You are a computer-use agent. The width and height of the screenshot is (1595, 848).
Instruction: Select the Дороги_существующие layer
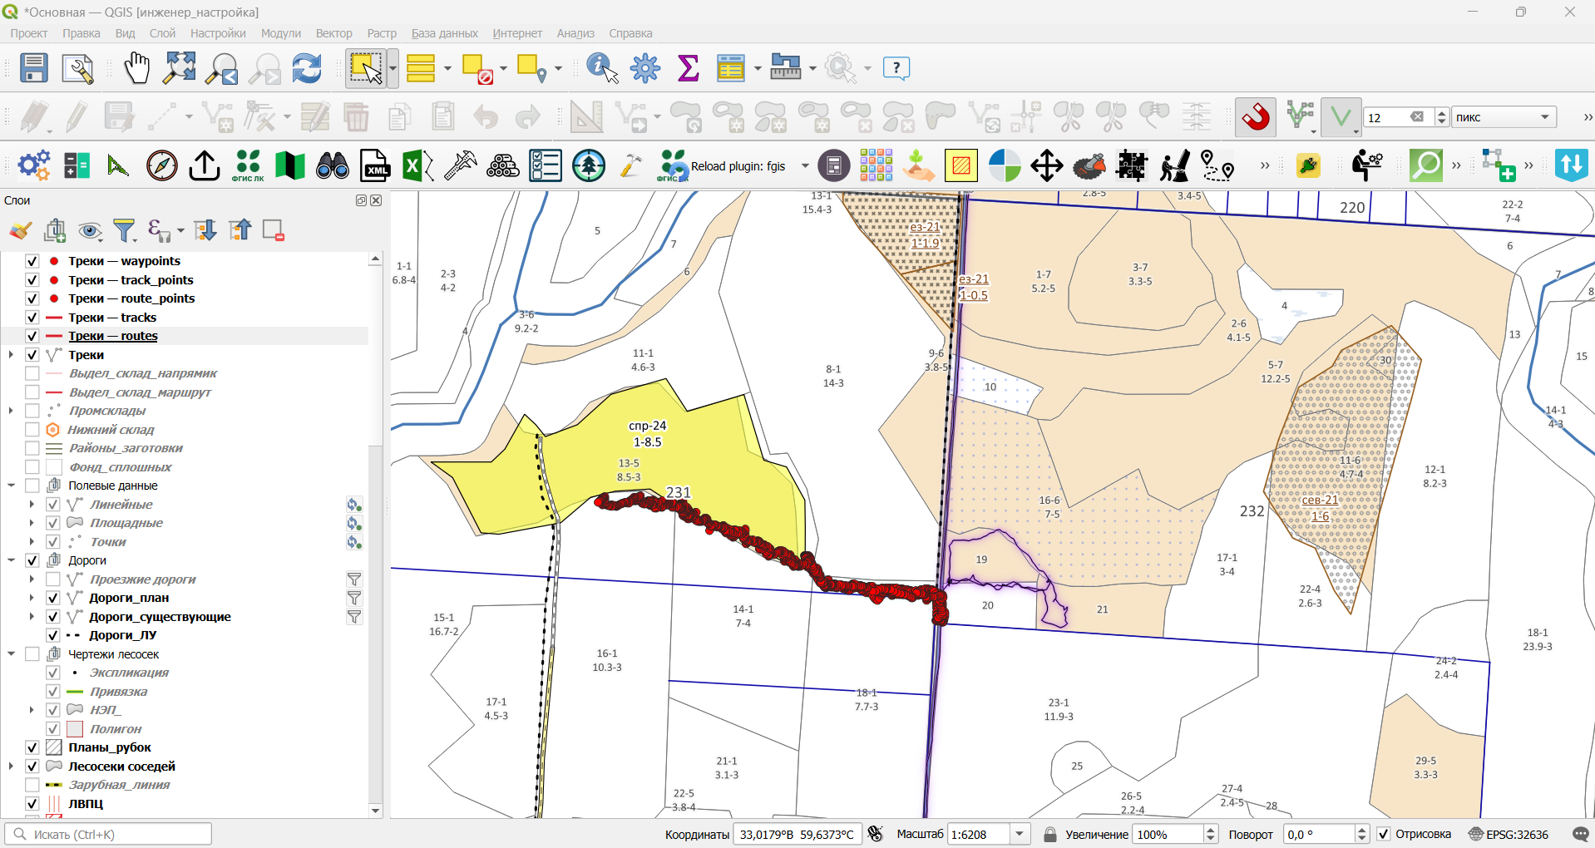[160, 617]
